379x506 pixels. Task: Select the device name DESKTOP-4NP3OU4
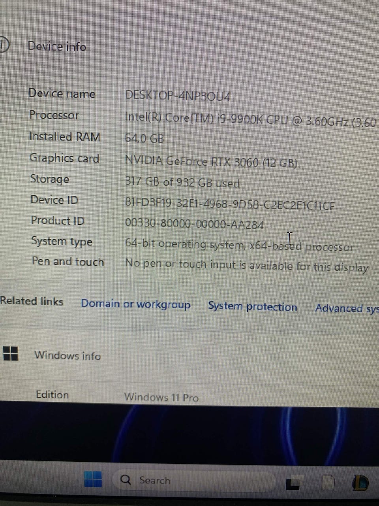tap(178, 96)
